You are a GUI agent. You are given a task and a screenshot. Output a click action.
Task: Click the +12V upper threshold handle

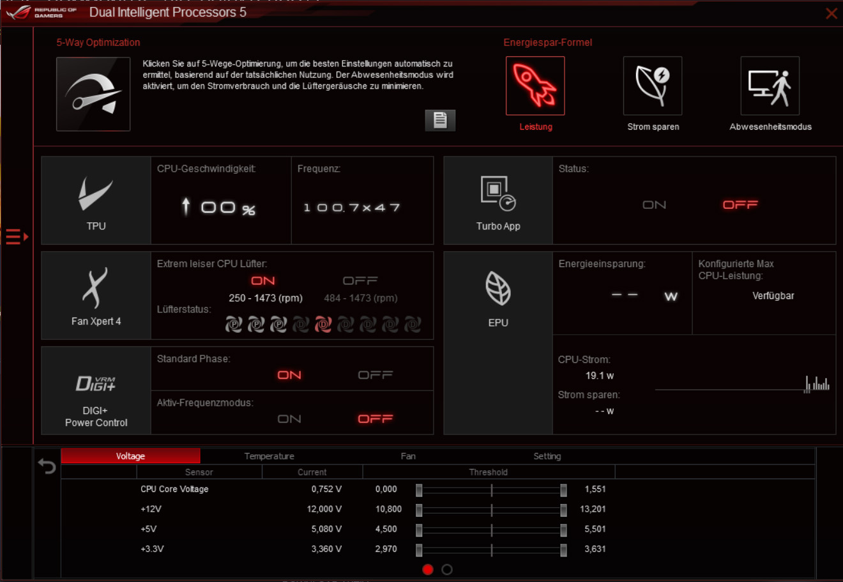pos(563,510)
